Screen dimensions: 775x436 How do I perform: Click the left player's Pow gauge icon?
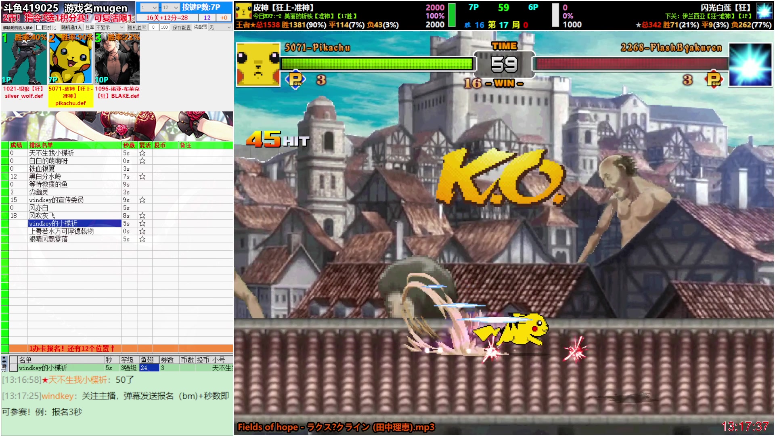295,79
